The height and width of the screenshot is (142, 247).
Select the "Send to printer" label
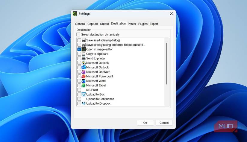click(x=96, y=58)
